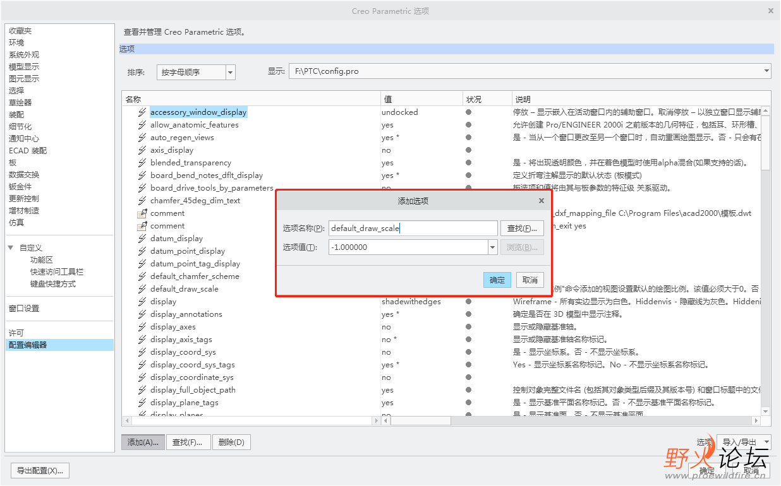Click status dot in axis_display row
The height and width of the screenshot is (486, 781).
click(x=468, y=150)
